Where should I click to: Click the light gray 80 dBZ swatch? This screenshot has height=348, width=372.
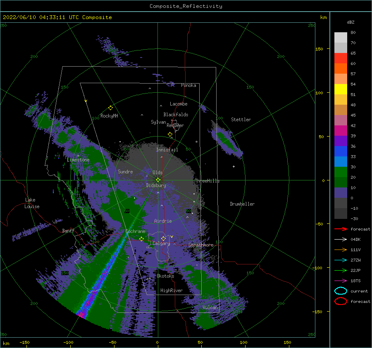coord(341,38)
